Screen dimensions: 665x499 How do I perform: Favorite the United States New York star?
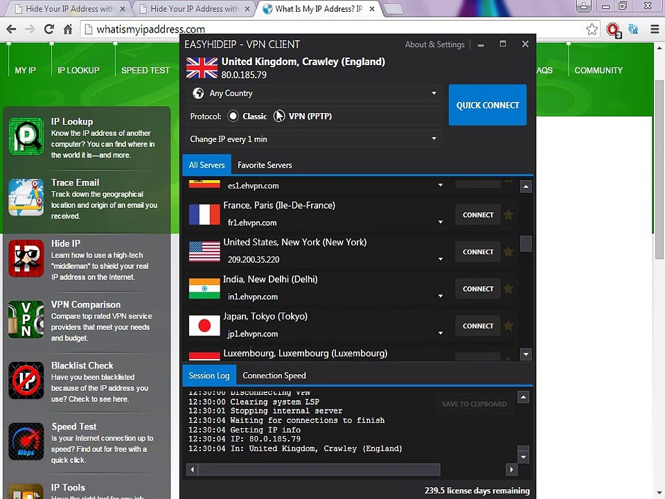508,252
